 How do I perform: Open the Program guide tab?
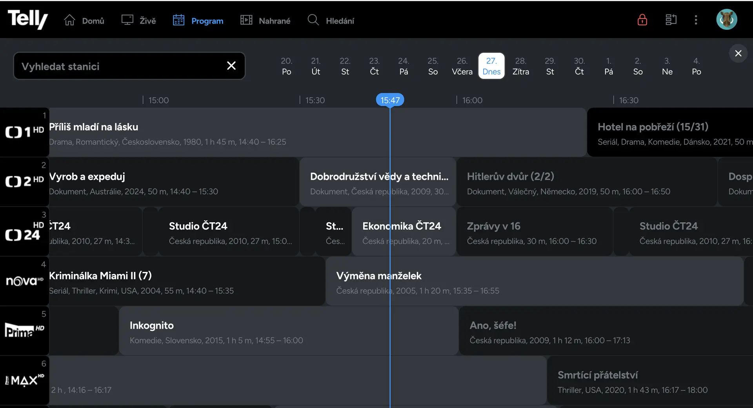(x=198, y=20)
